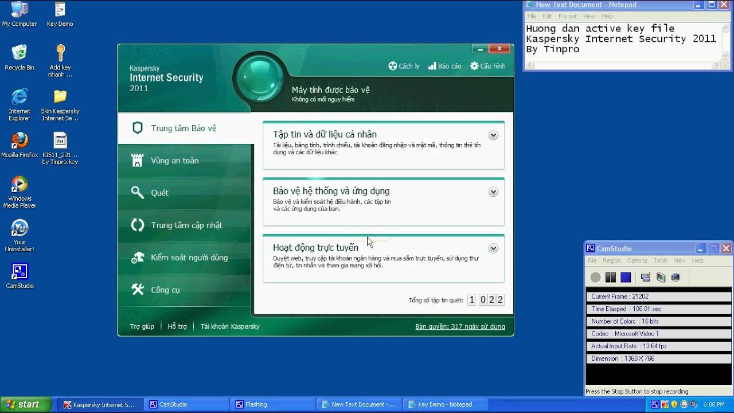The width and height of the screenshot is (734, 413).
Task: Open Tài khoản Kaspersky link
Action: 230,326
